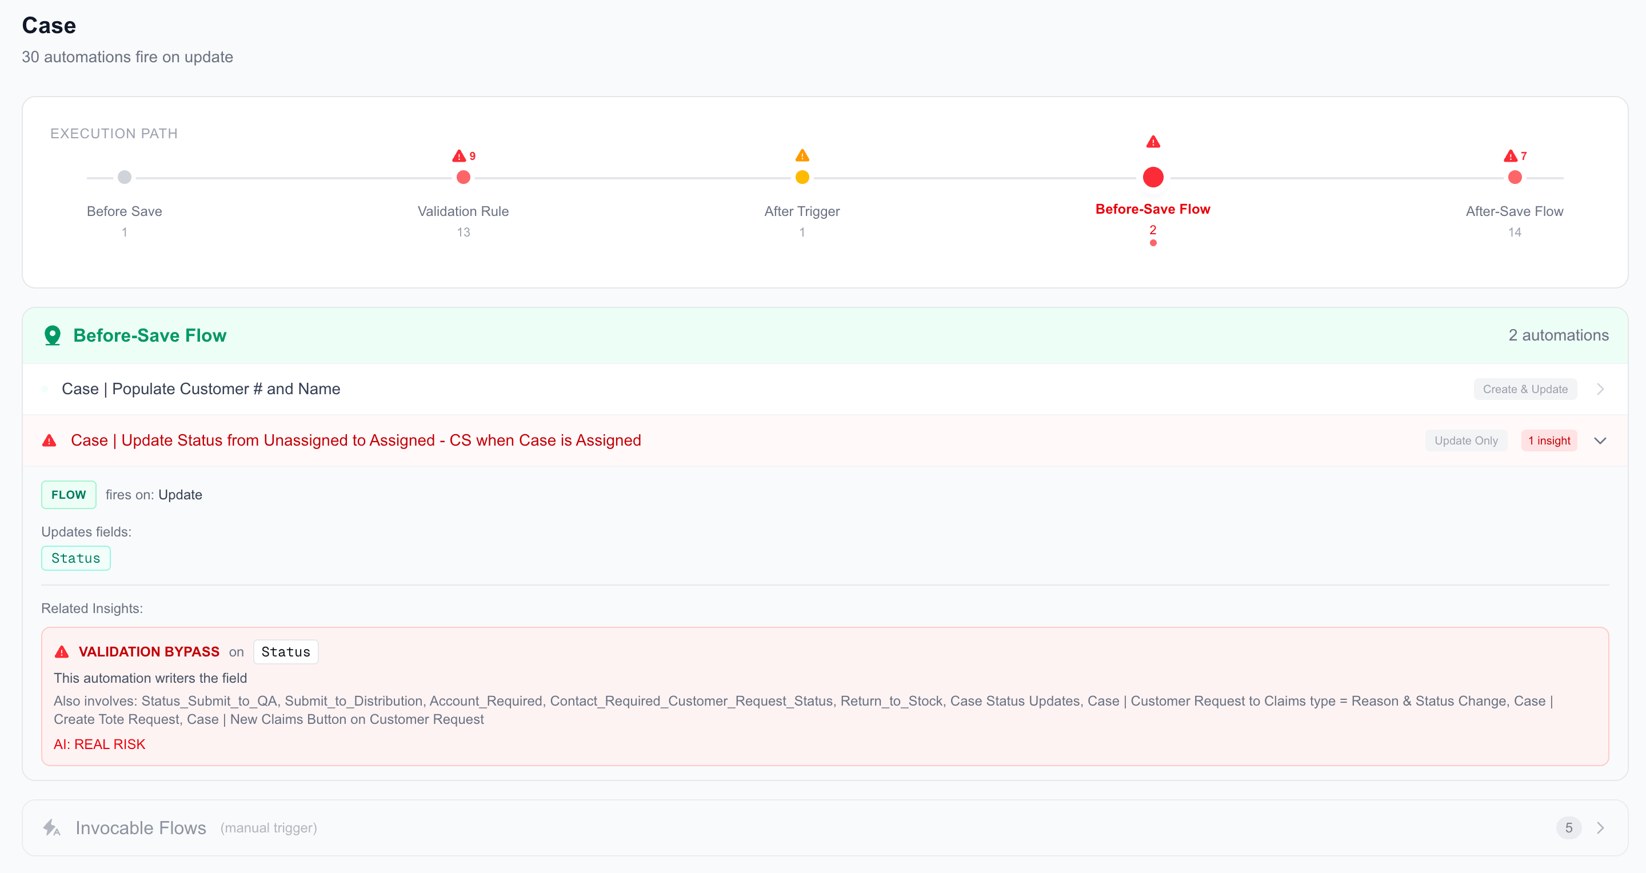Image resolution: width=1646 pixels, height=873 pixels.
Task: Open the 1 insight badge
Action: [x=1549, y=440]
